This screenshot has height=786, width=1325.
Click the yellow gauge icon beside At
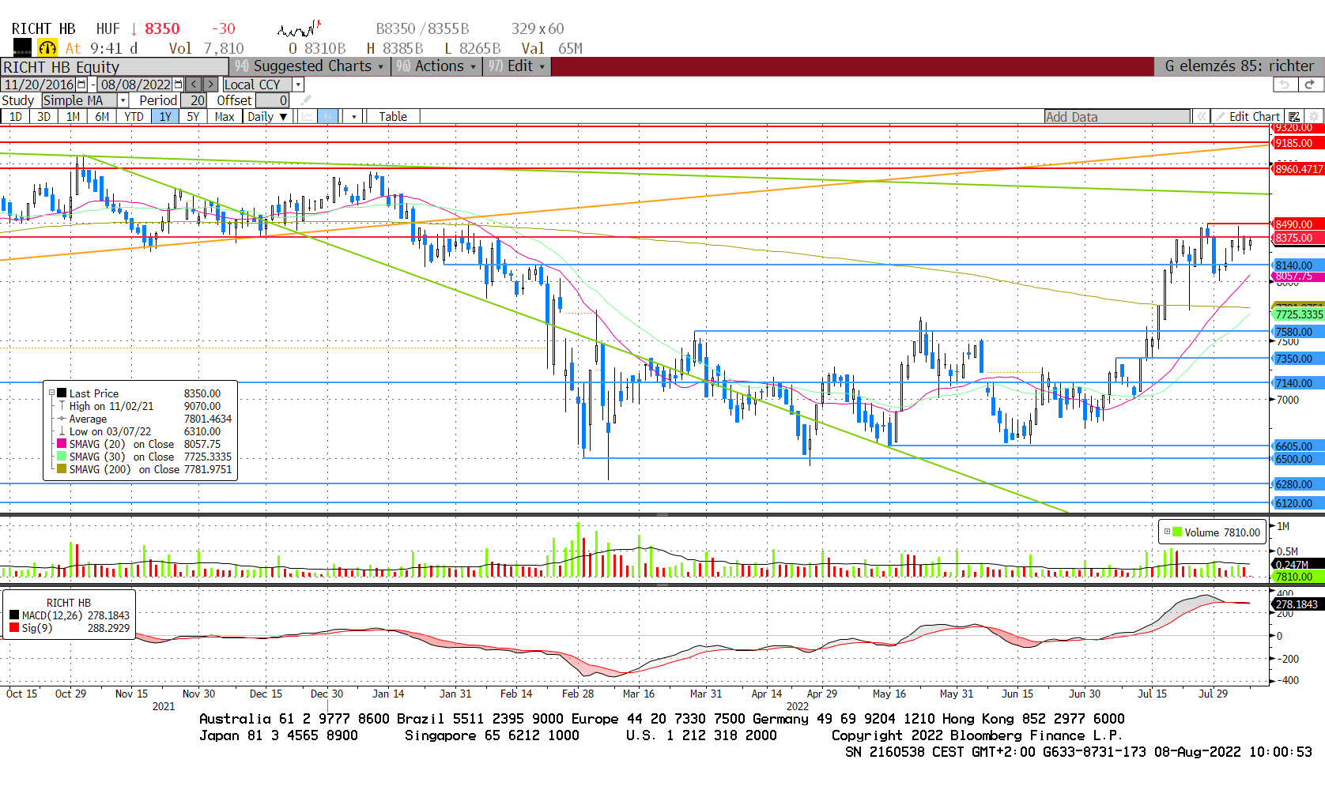point(47,48)
